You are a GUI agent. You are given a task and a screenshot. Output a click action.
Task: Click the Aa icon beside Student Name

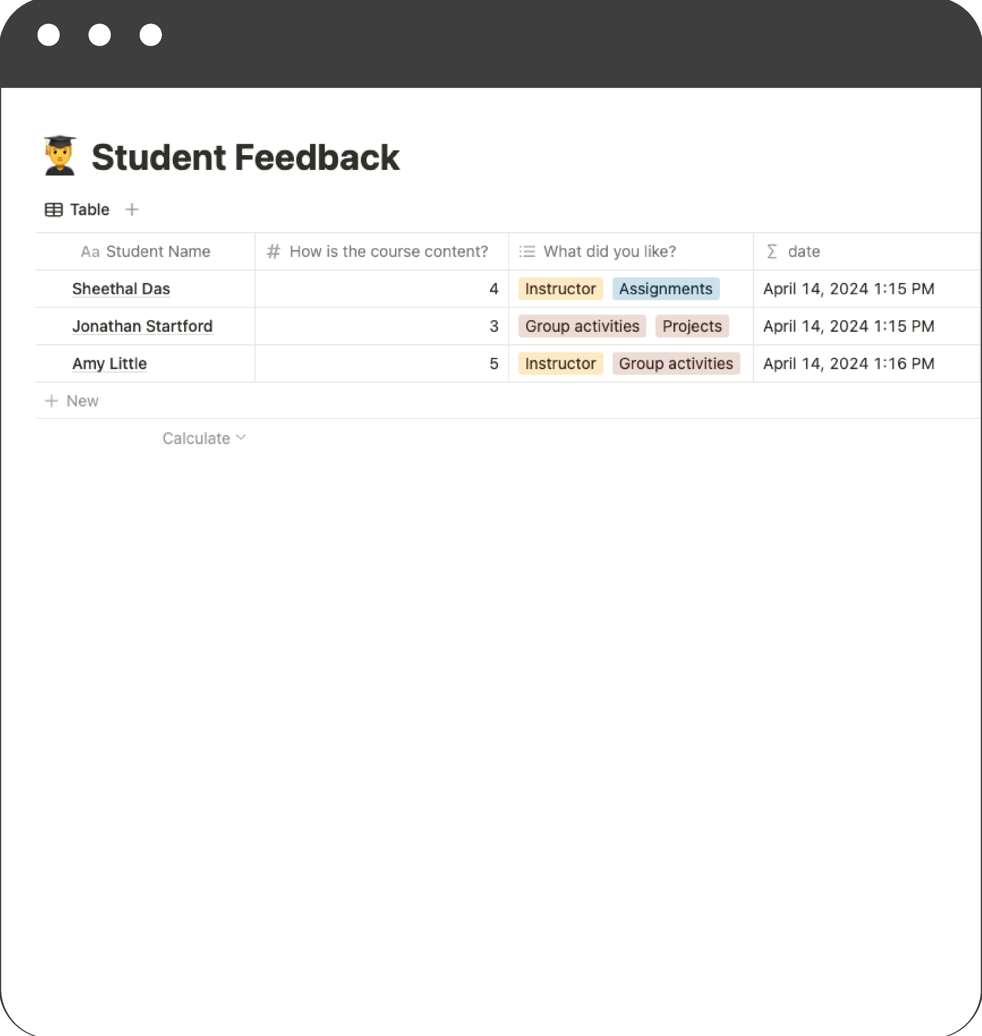click(x=90, y=252)
